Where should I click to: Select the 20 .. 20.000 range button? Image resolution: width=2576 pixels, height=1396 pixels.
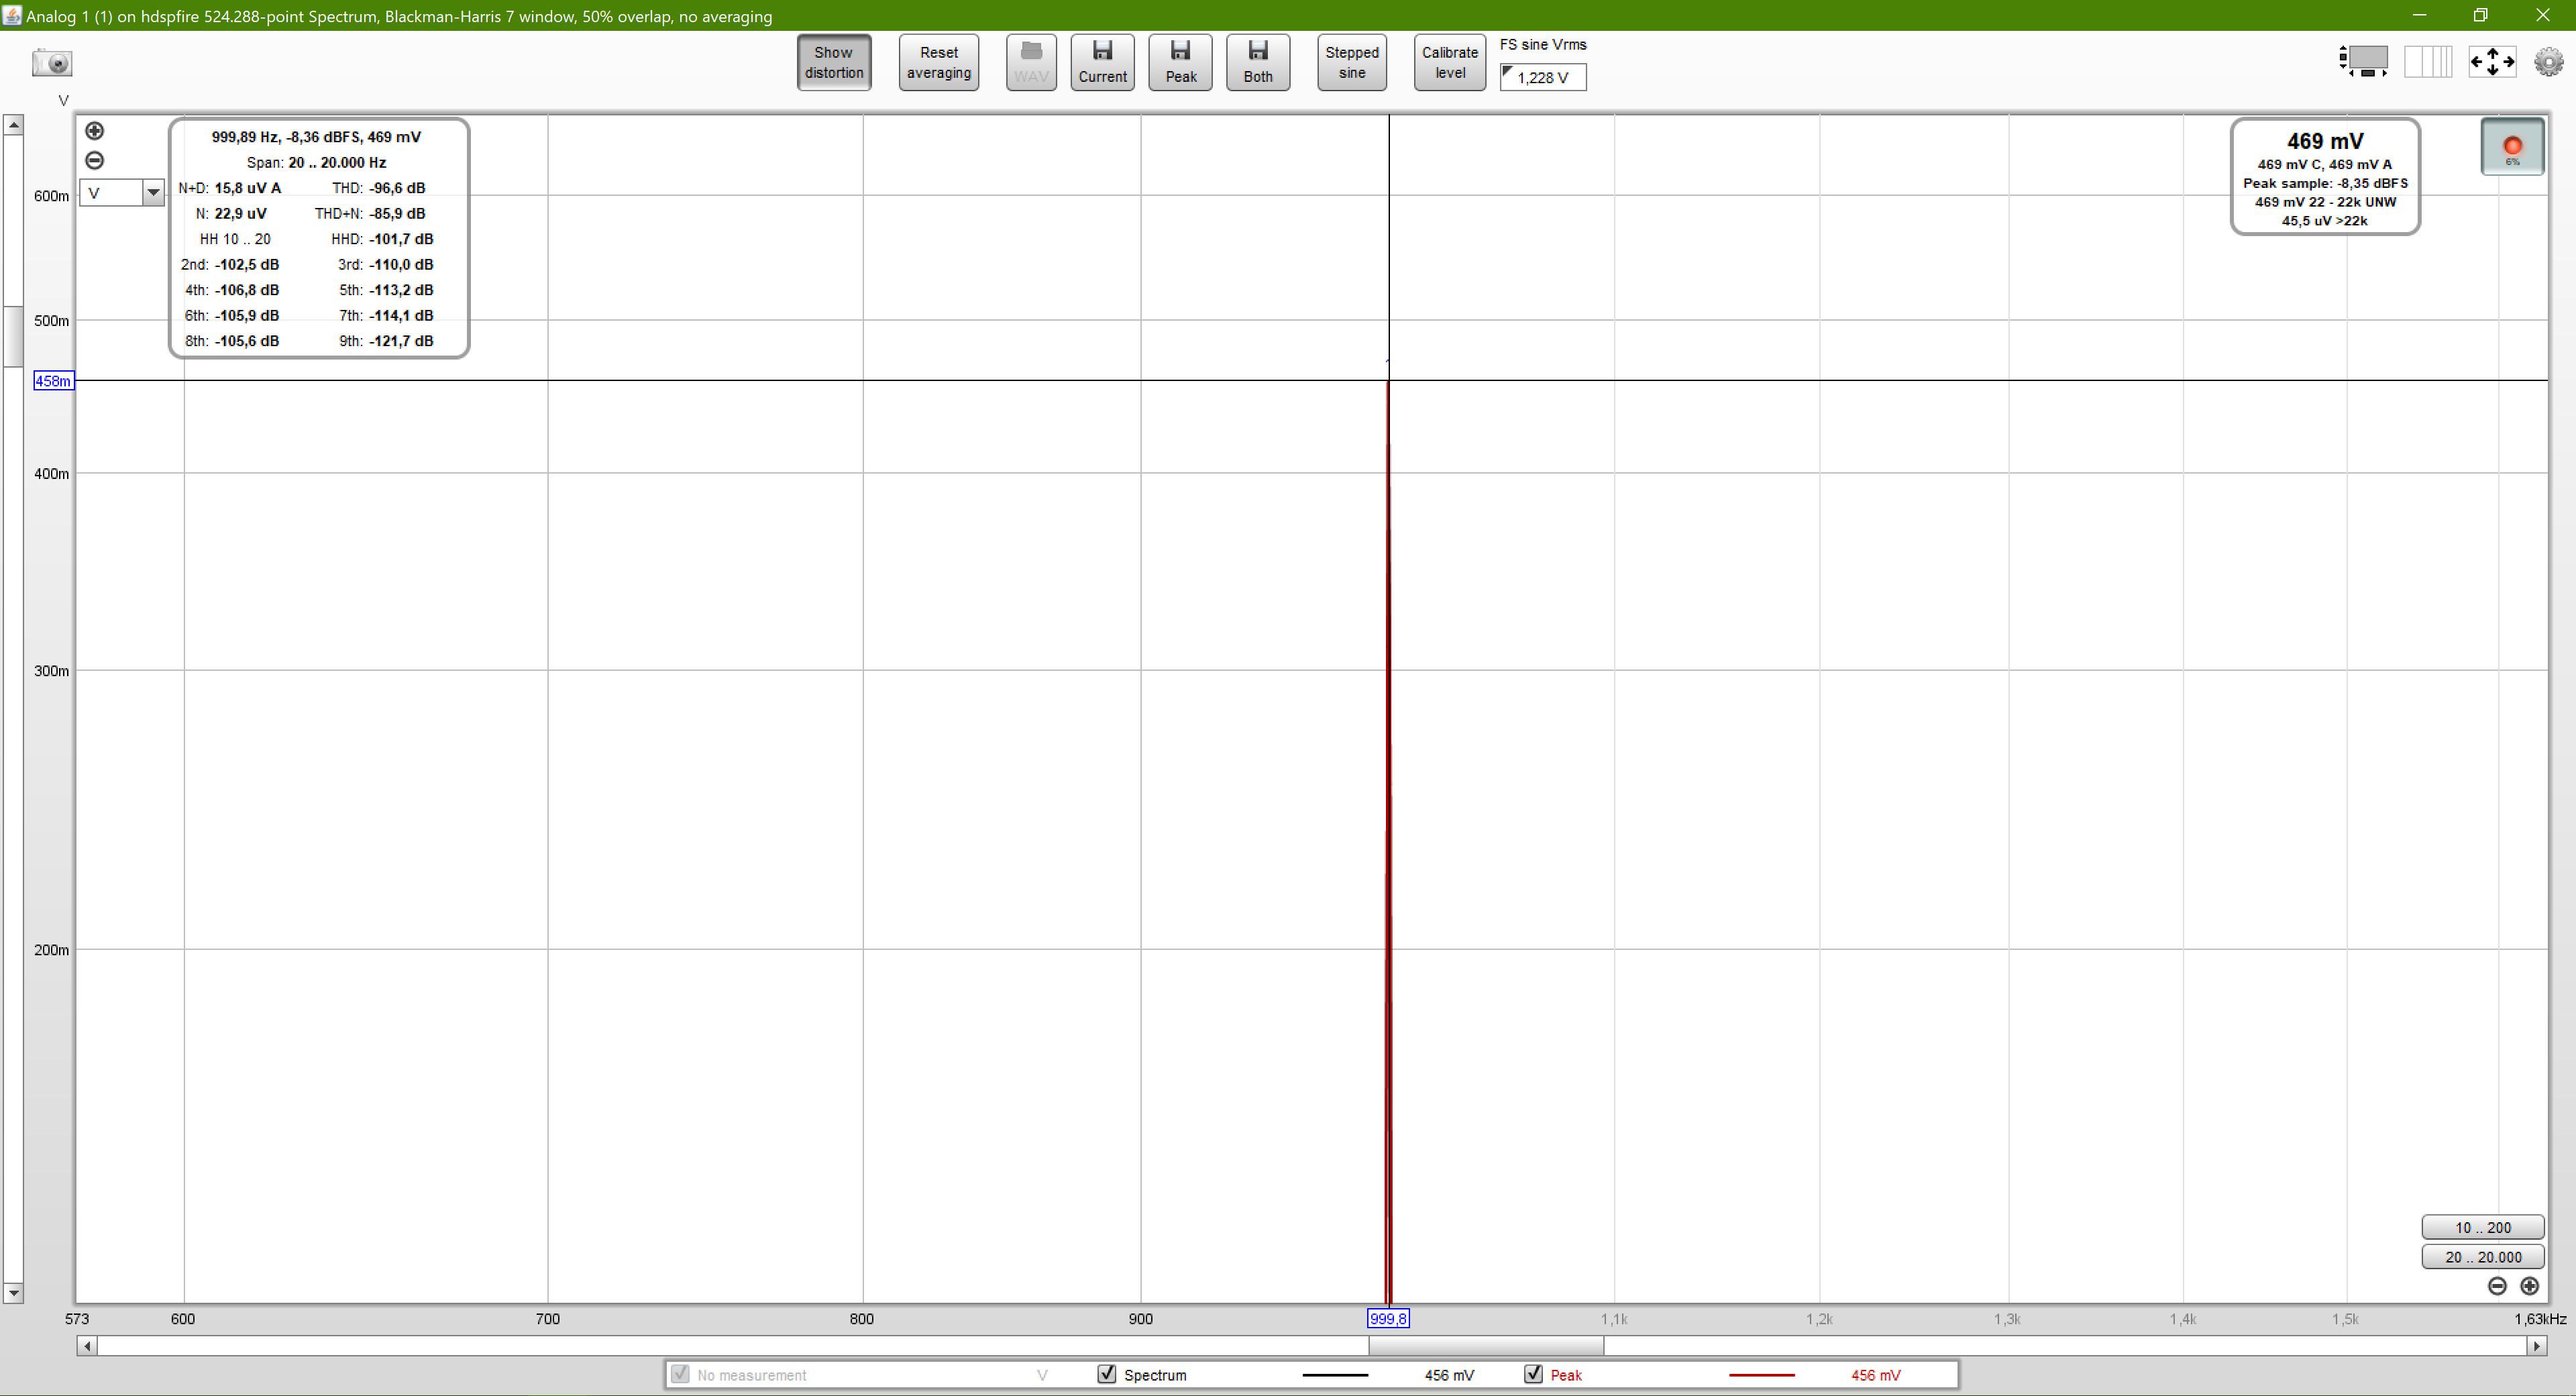2482,1257
